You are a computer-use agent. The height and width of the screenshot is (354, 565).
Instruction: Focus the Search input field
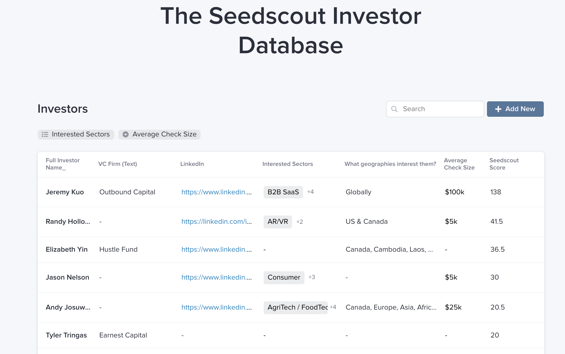(x=435, y=109)
